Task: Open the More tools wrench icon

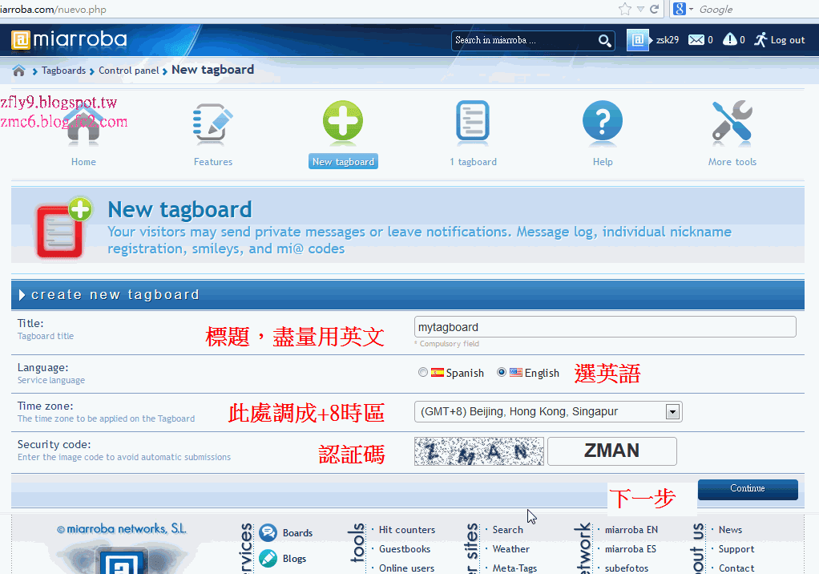Action: pos(732,122)
